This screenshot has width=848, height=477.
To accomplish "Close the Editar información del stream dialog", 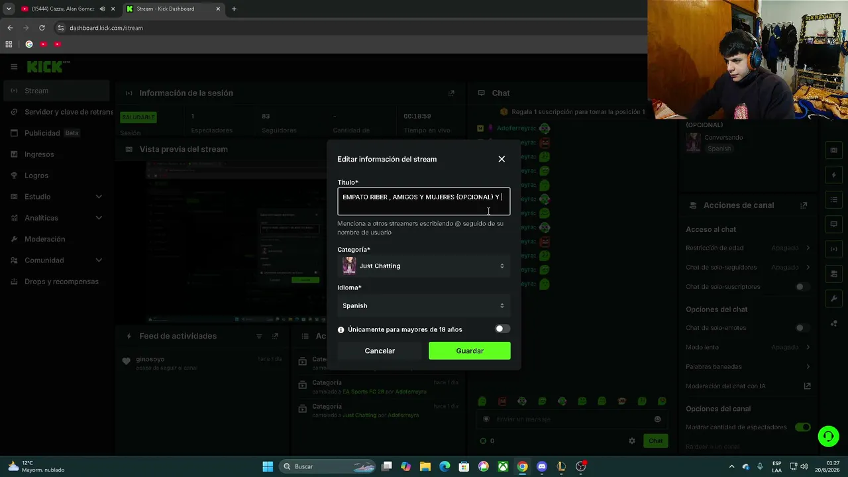I will pos(502,159).
